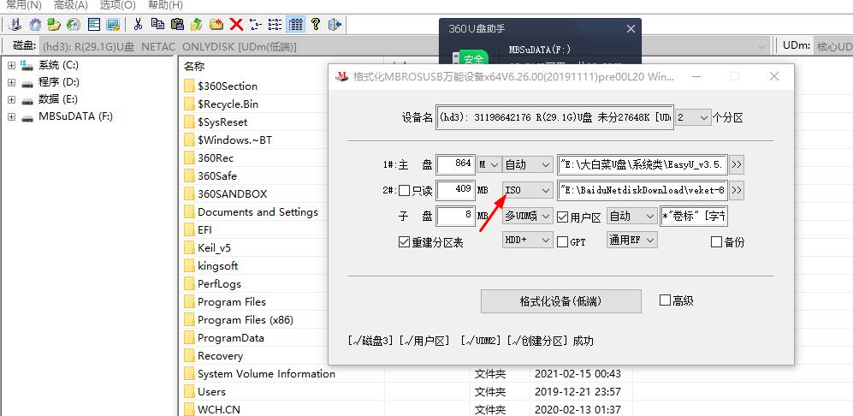853x416 pixels.
Task: Uncheck the 重建分区表 checkbox
Action: 404,241
